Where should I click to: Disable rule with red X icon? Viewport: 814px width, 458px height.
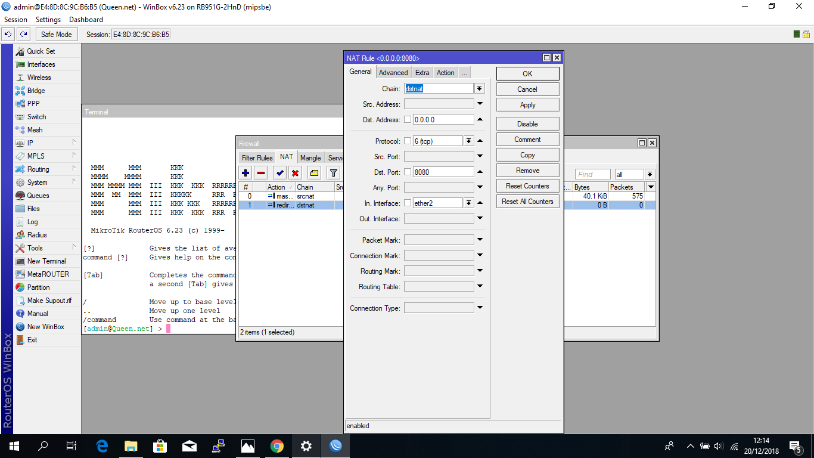click(x=295, y=173)
